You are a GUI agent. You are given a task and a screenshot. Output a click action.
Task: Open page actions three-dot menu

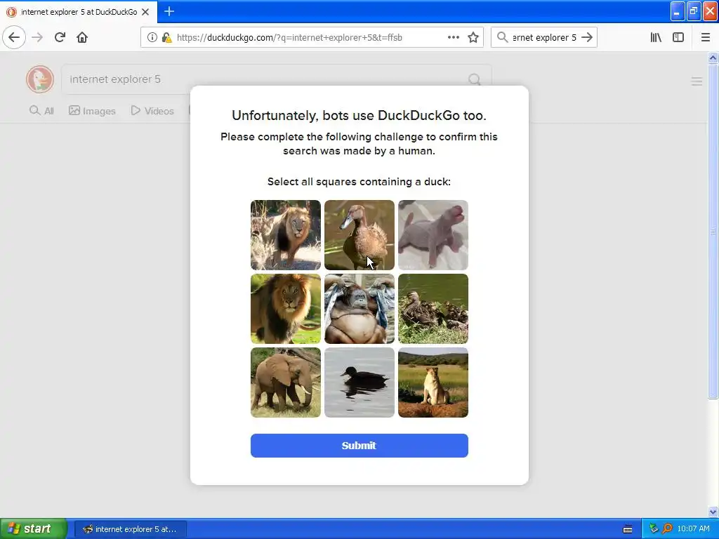tap(453, 37)
